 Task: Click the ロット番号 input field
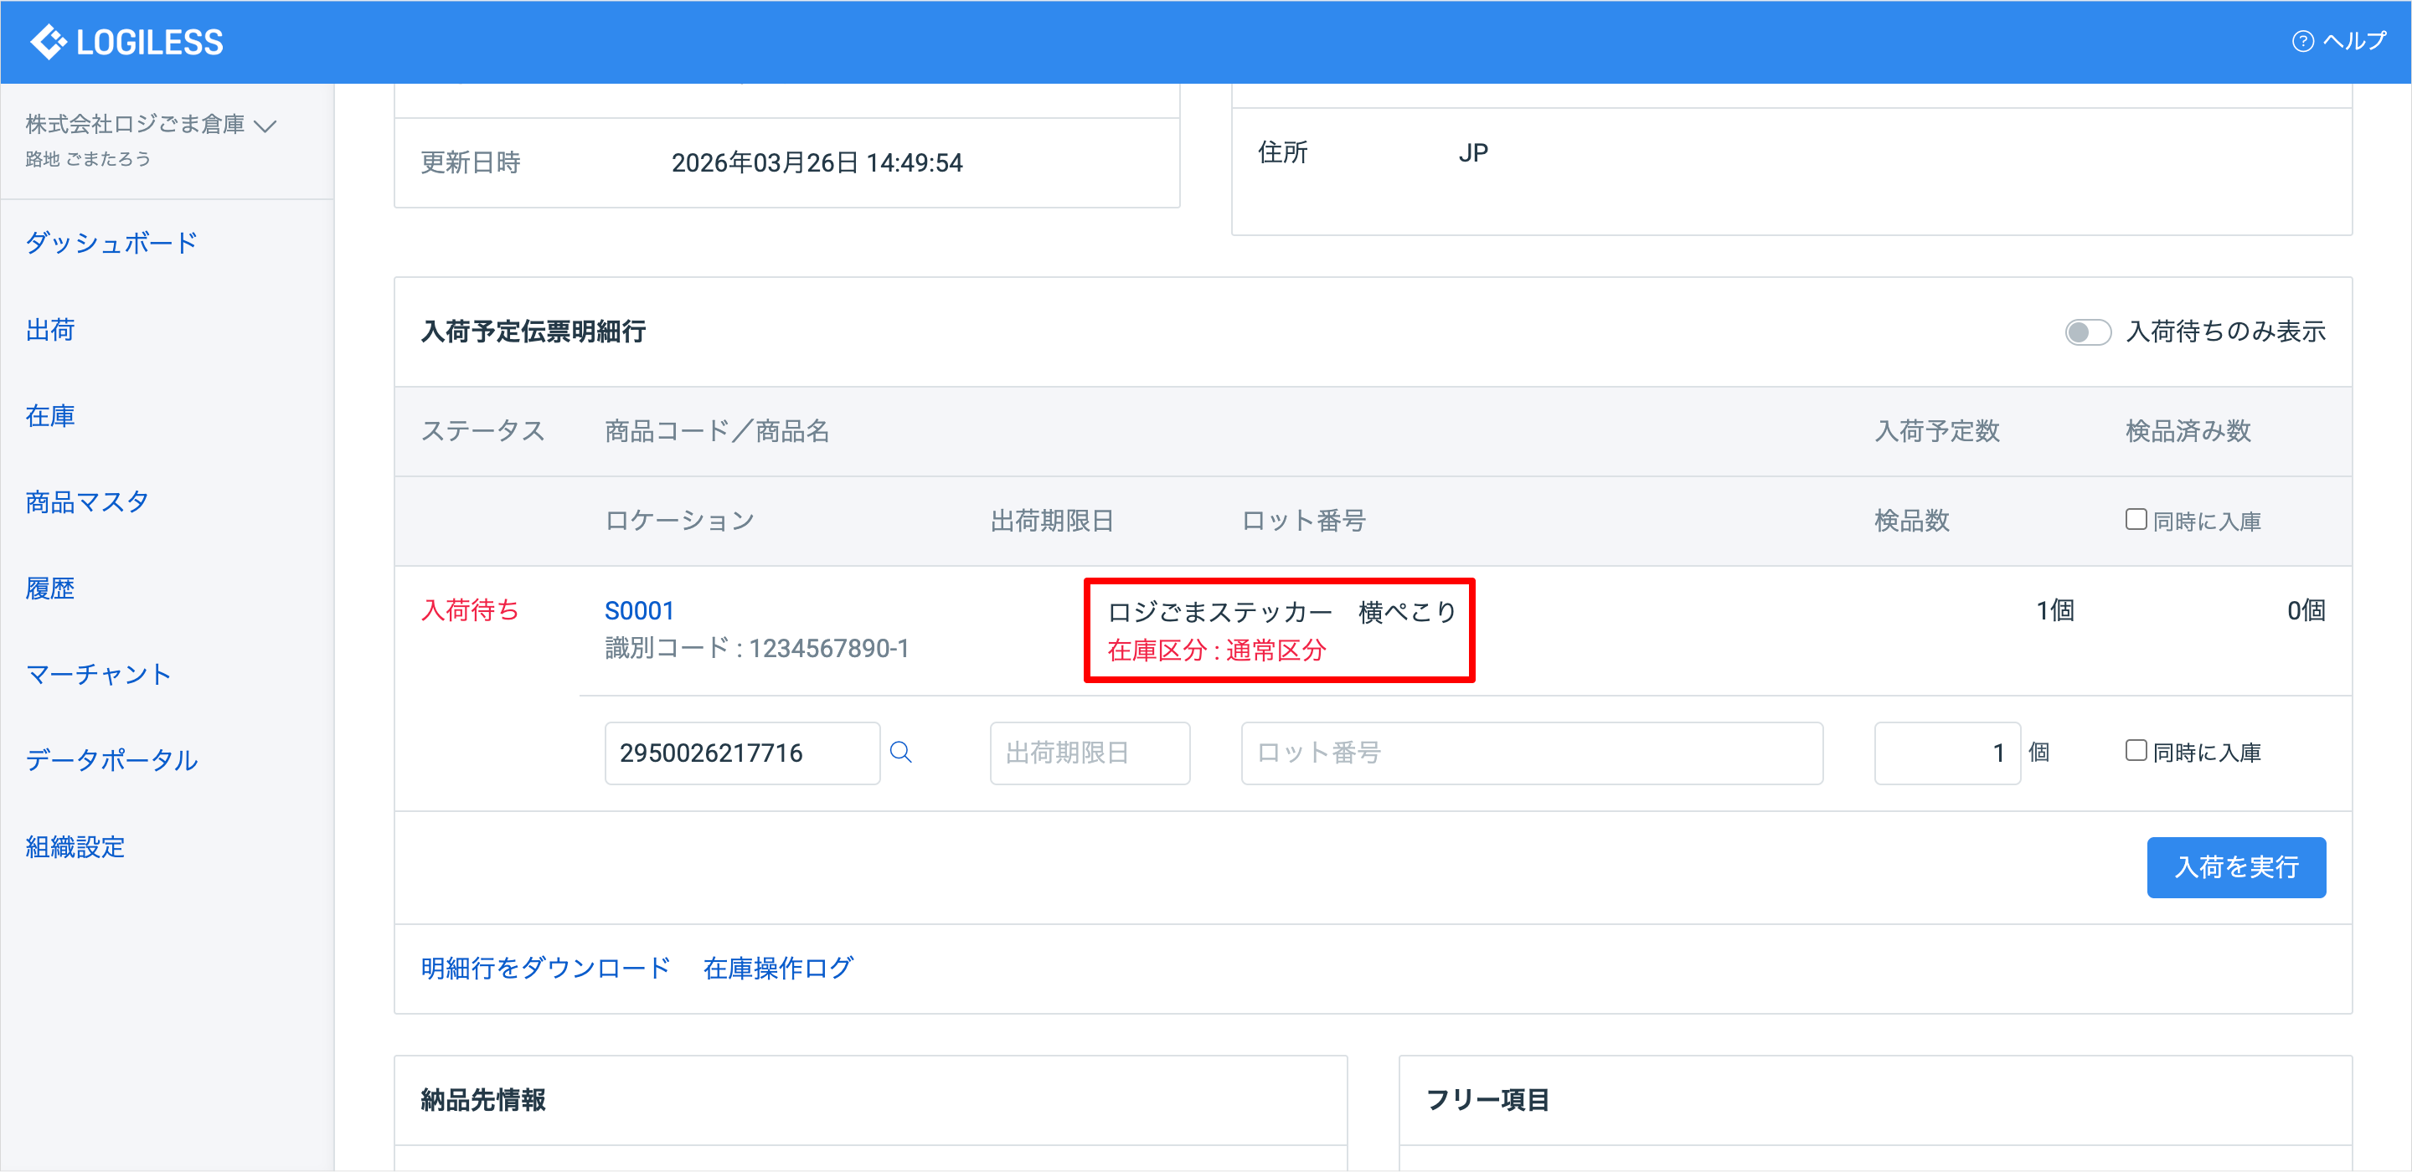1531,753
